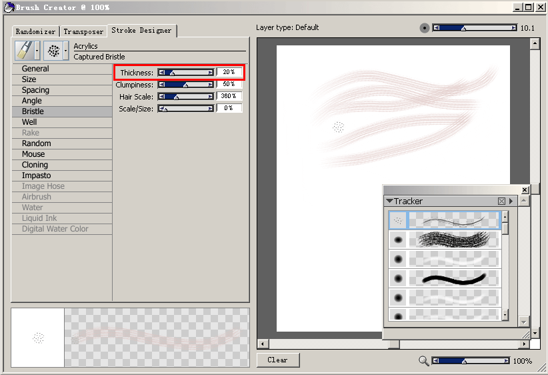Open the Spacing settings section
The image size is (548, 375).
pyautogui.click(x=62, y=90)
